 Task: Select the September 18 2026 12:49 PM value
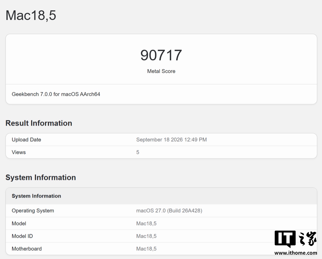pos(172,140)
